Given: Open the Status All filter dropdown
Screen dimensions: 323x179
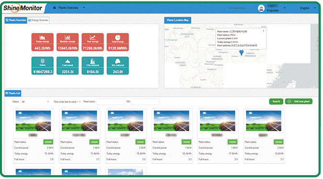Looking at the screenshot, I should pyautogui.click(x=35, y=101).
